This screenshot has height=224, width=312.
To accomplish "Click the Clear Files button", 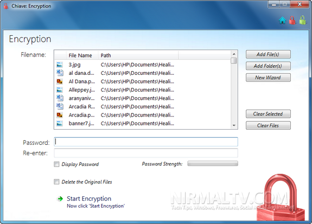I will click(x=268, y=125).
